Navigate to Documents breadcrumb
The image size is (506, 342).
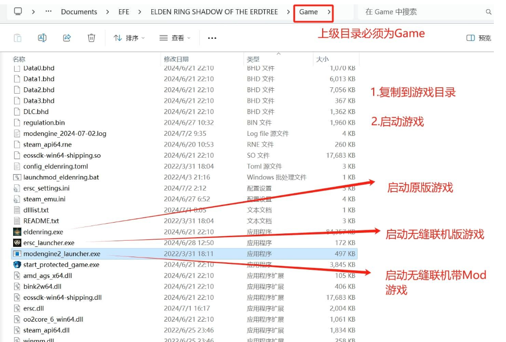[79, 12]
